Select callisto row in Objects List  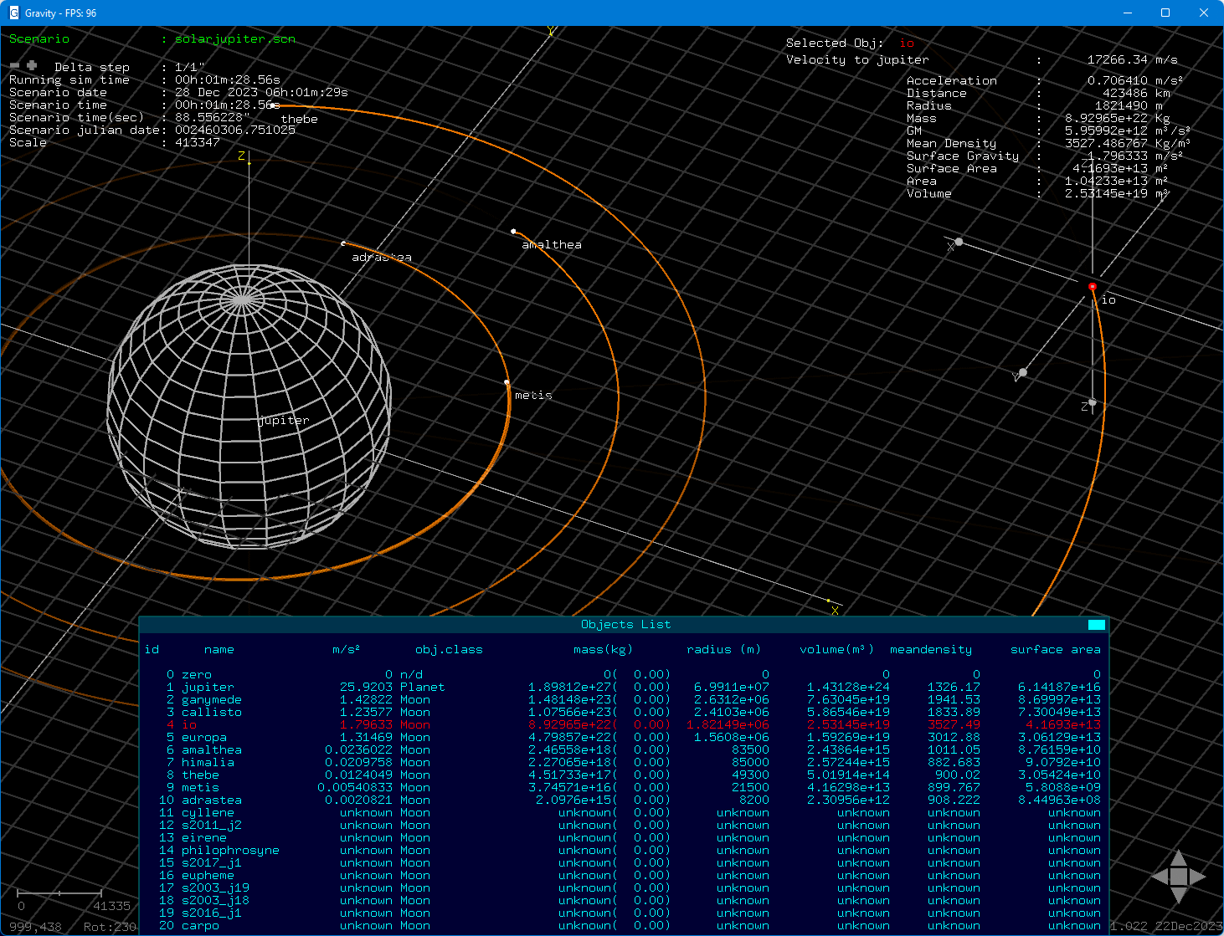coord(624,713)
